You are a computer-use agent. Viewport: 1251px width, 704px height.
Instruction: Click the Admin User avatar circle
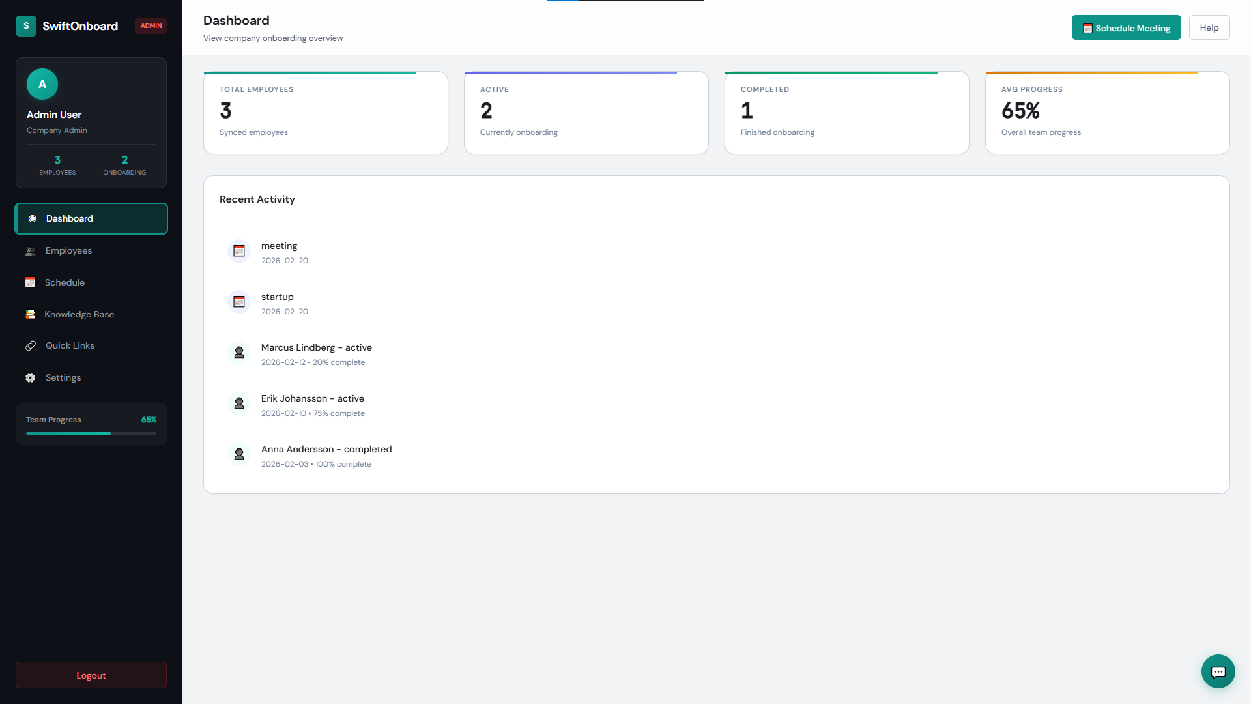coord(42,84)
